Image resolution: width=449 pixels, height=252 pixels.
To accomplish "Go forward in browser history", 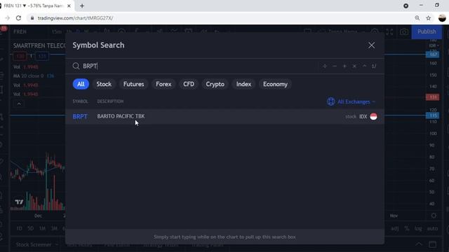I will (x=8, y=18).
